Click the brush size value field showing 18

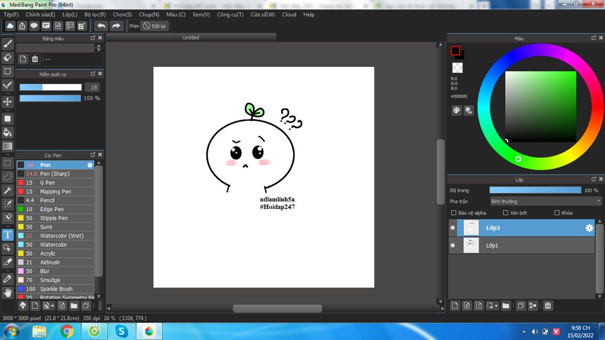tap(93, 87)
